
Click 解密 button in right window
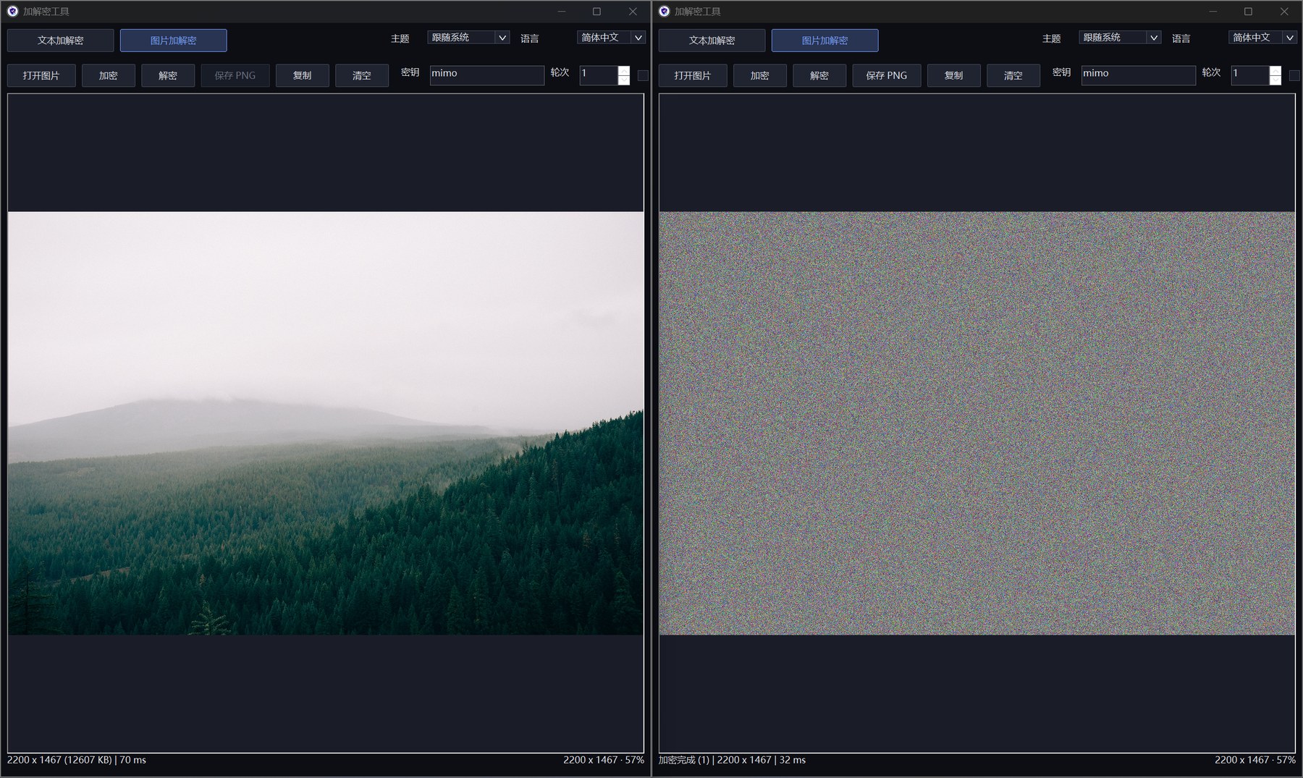pos(819,75)
